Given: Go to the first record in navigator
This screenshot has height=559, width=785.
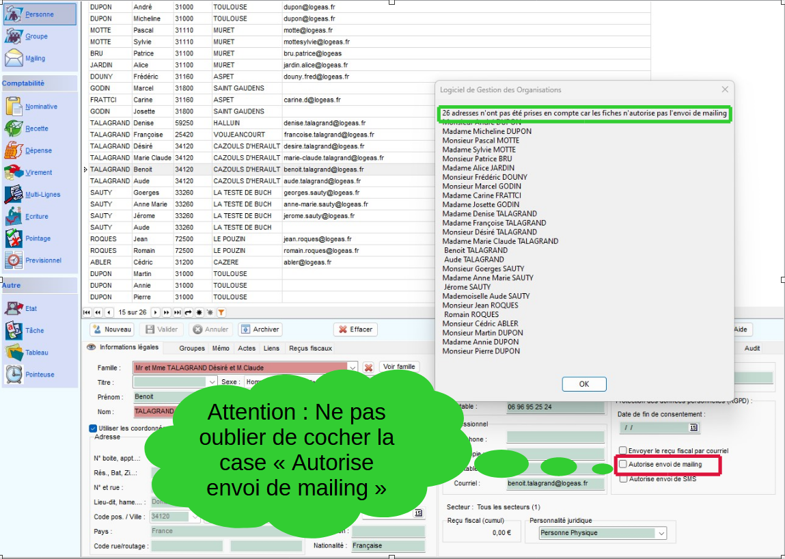Looking at the screenshot, I should pyautogui.click(x=87, y=312).
